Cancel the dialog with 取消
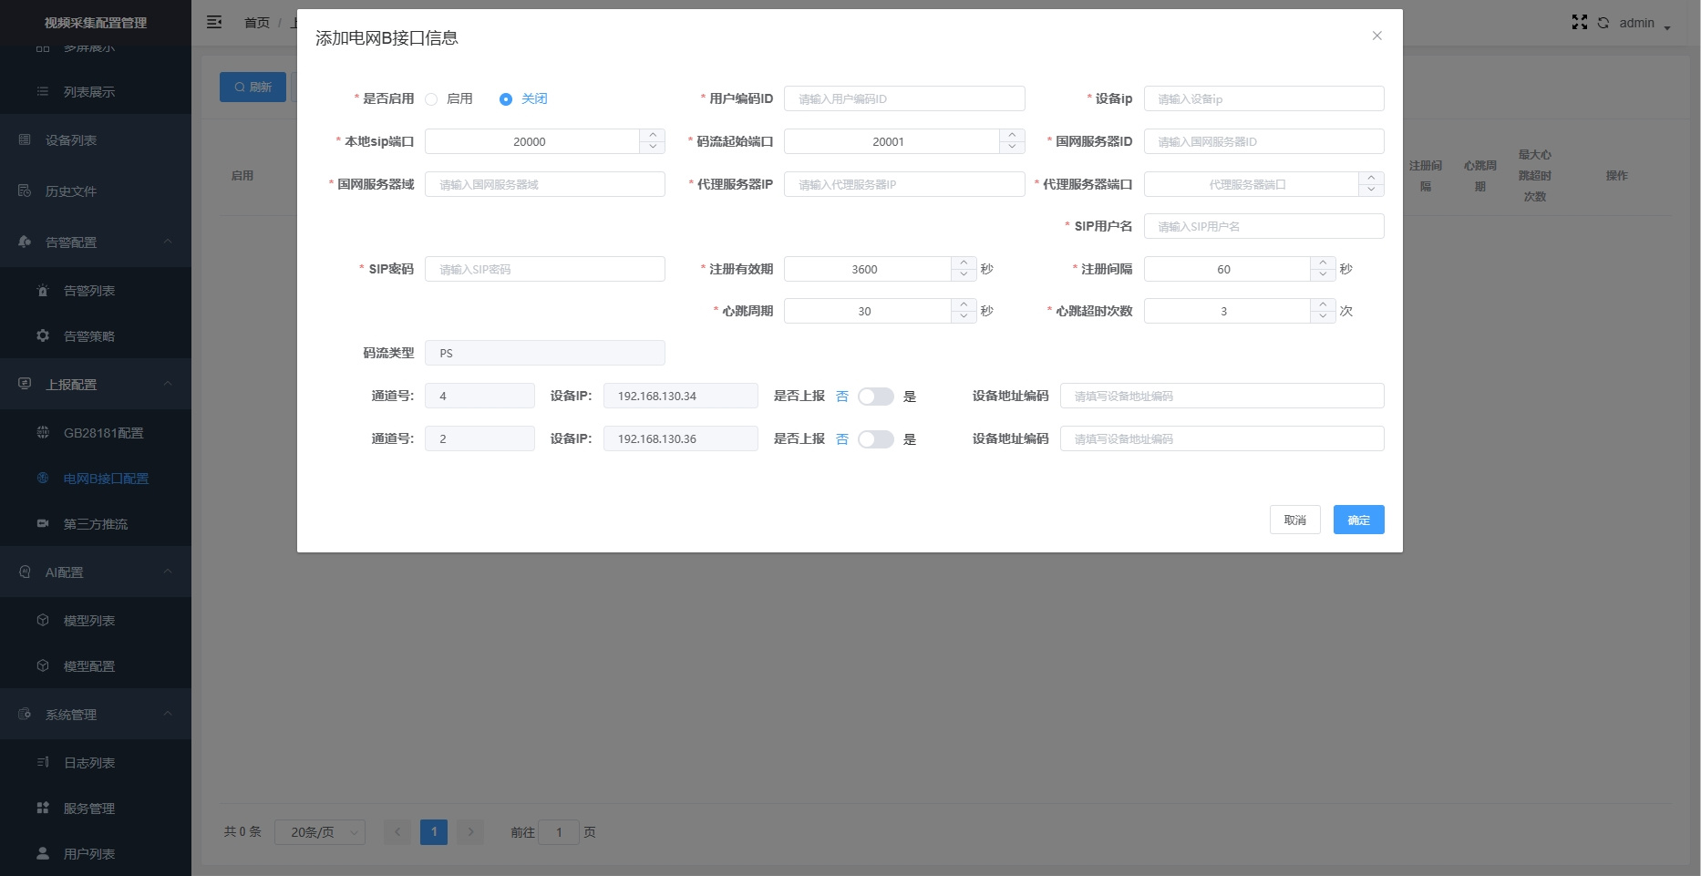This screenshot has width=1701, height=876. [x=1294, y=520]
